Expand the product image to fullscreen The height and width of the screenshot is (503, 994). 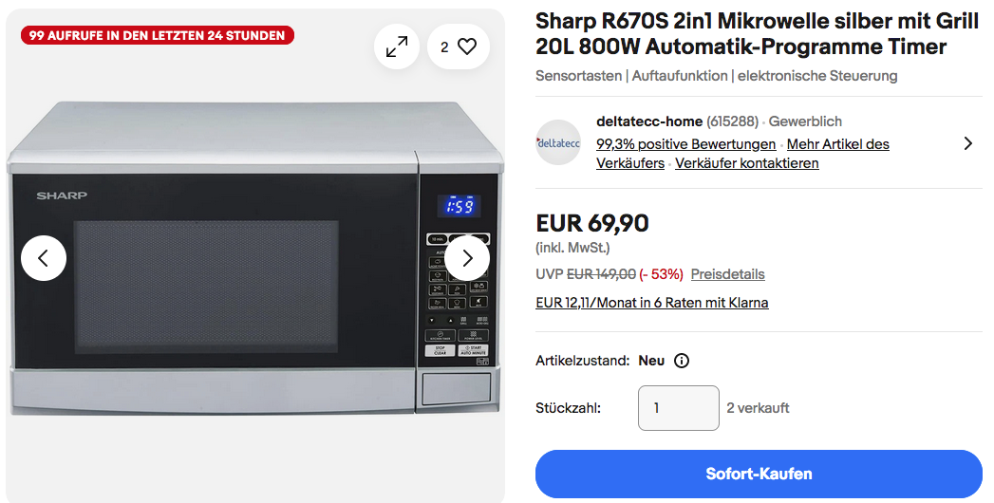coord(397,47)
